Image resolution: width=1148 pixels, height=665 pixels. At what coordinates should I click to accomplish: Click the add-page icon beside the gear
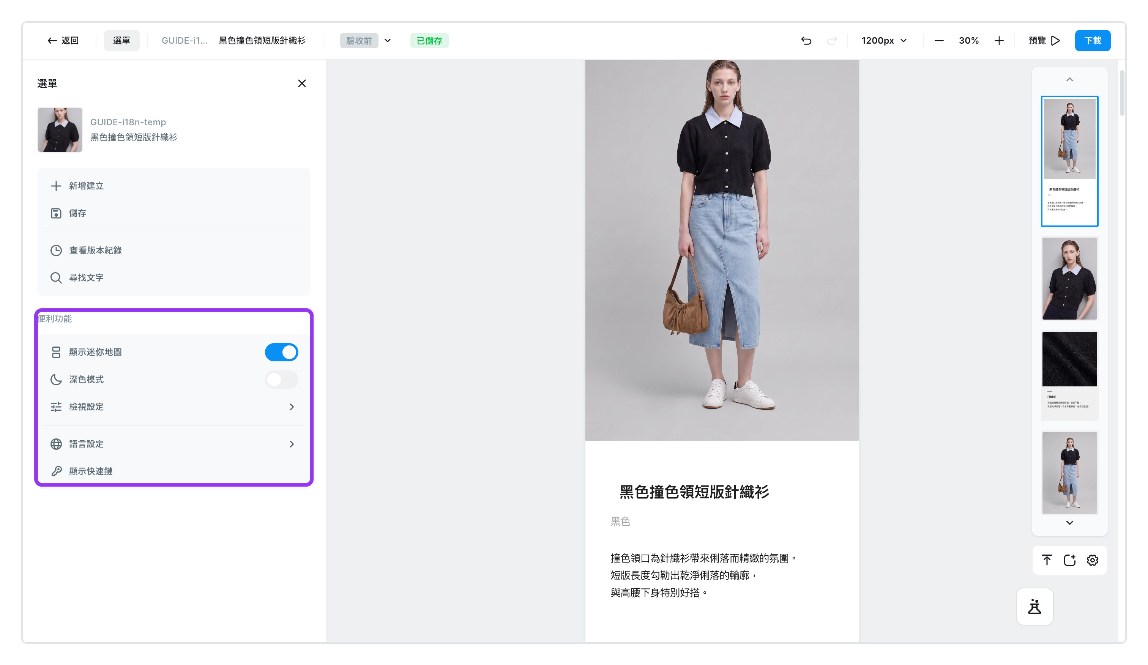click(1069, 560)
